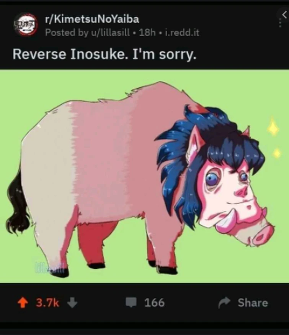The height and width of the screenshot is (335, 289).
Task: Open the three-dot post options menu
Action: pyautogui.click(x=280, y=23)
